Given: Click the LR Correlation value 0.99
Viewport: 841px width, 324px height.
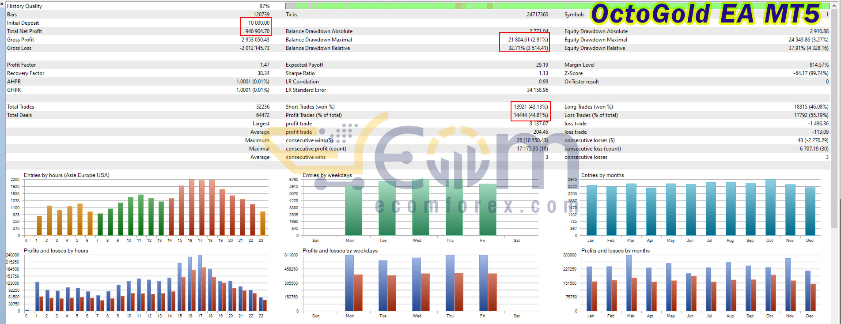Looking at the screenshot, I should (543, 82).
